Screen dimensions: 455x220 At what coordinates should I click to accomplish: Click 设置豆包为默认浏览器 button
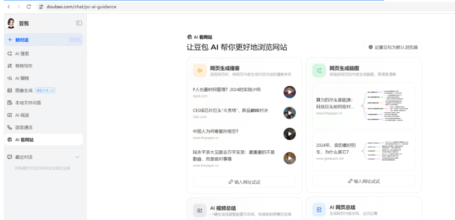[x=393, y=47]
